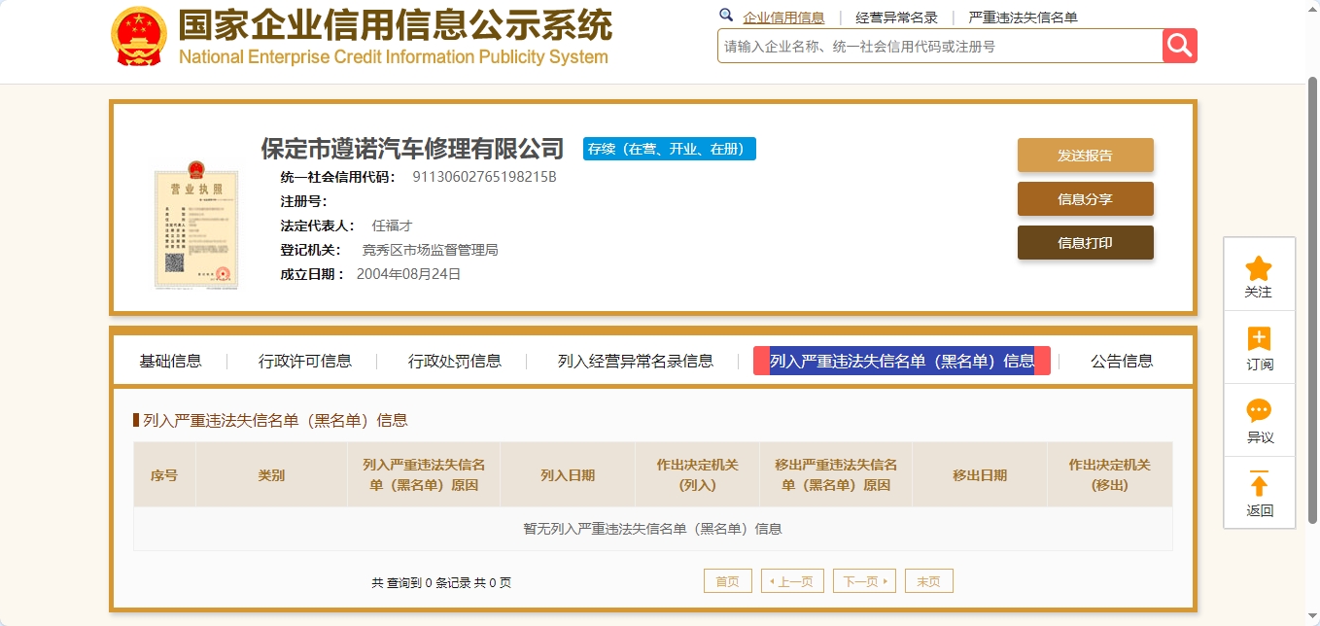Select the 严重违法失信名单 search category
1320x626 pixels.
(x=1023, y=17)
